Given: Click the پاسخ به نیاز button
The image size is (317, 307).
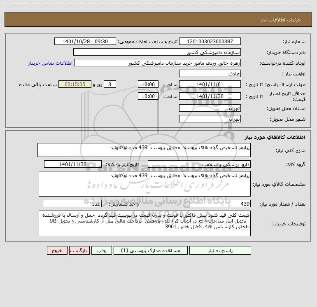Looking at the screenshot, I should click(220, 251).
